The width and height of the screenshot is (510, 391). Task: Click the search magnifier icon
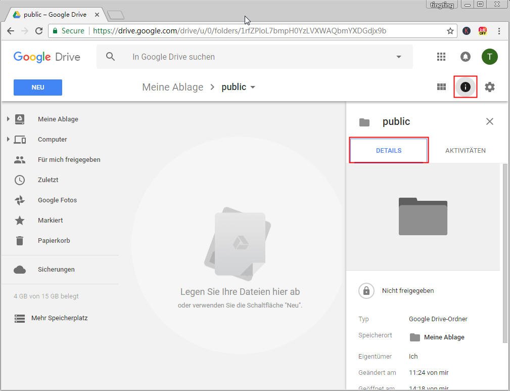[x=111, y=57]
